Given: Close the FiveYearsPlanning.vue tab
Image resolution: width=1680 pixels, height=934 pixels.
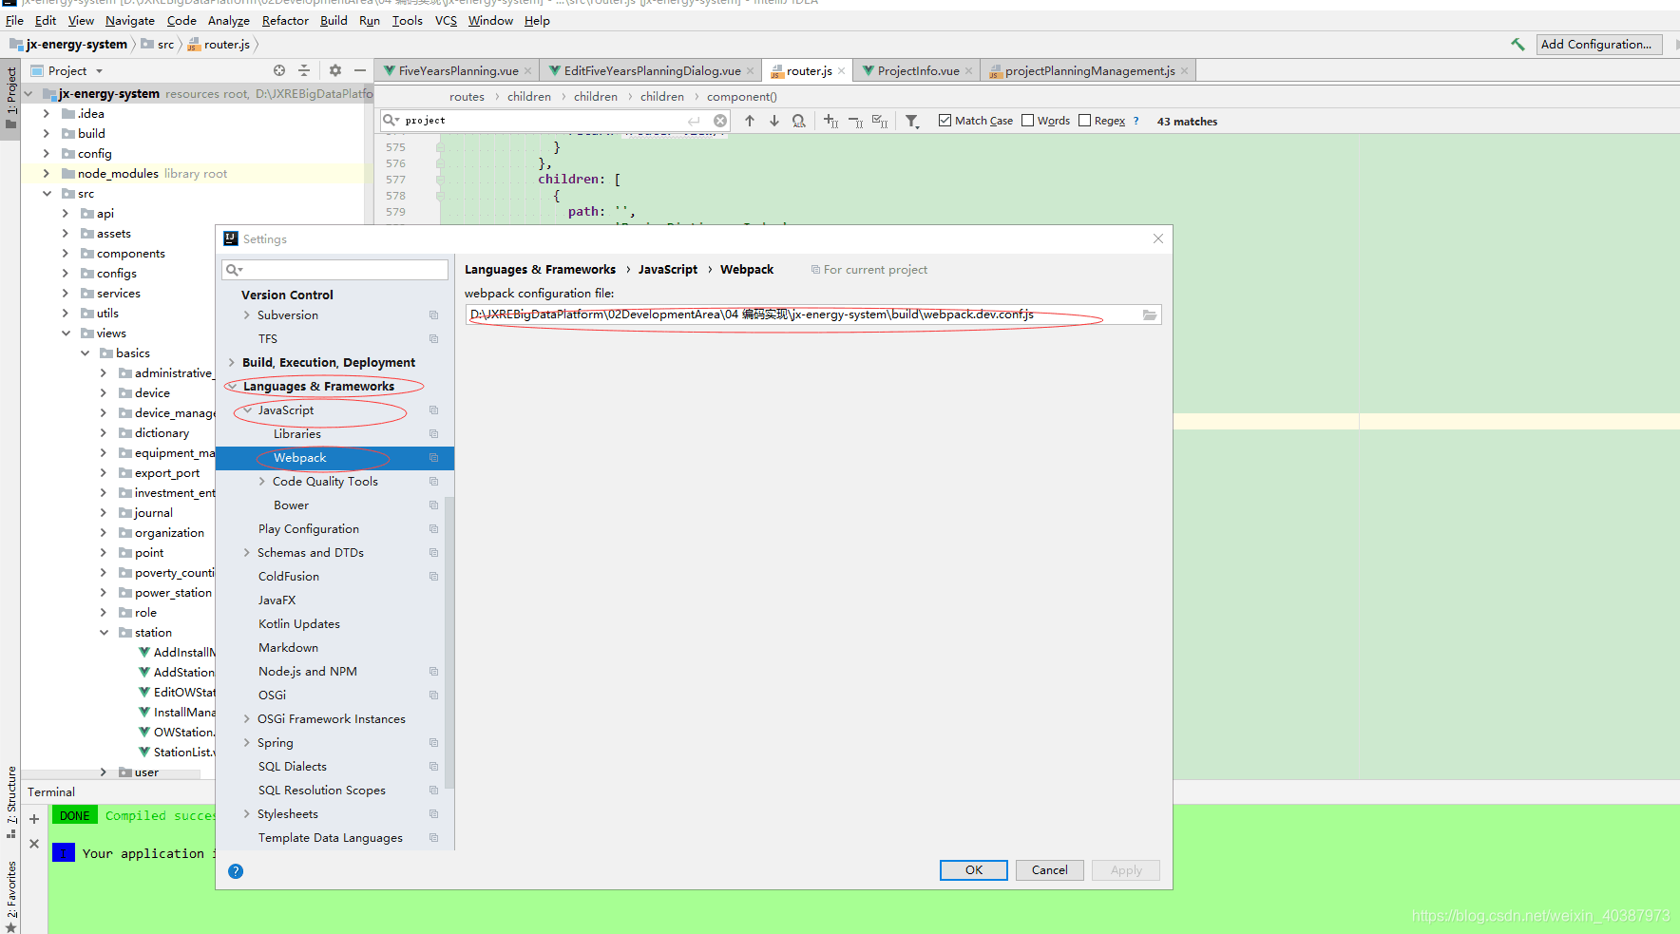Looking at the screenshot, I should pos(528,71).
